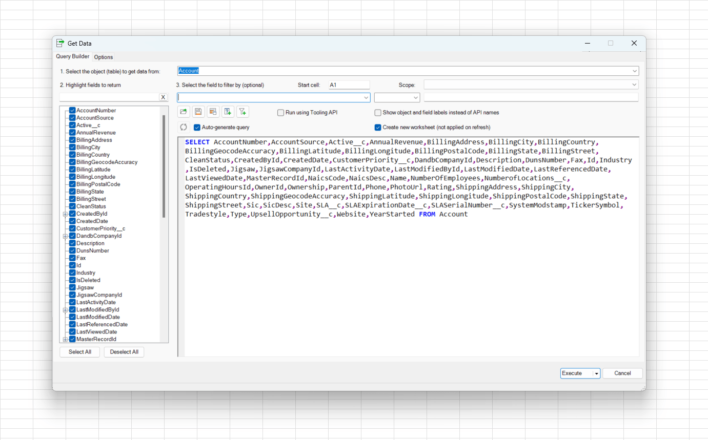
Task: Select the Query Builder tab
Action: (72, 56)
